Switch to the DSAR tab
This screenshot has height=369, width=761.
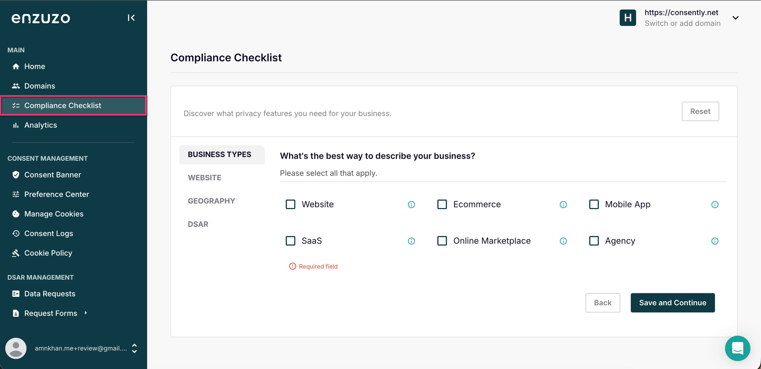(198, 224)
